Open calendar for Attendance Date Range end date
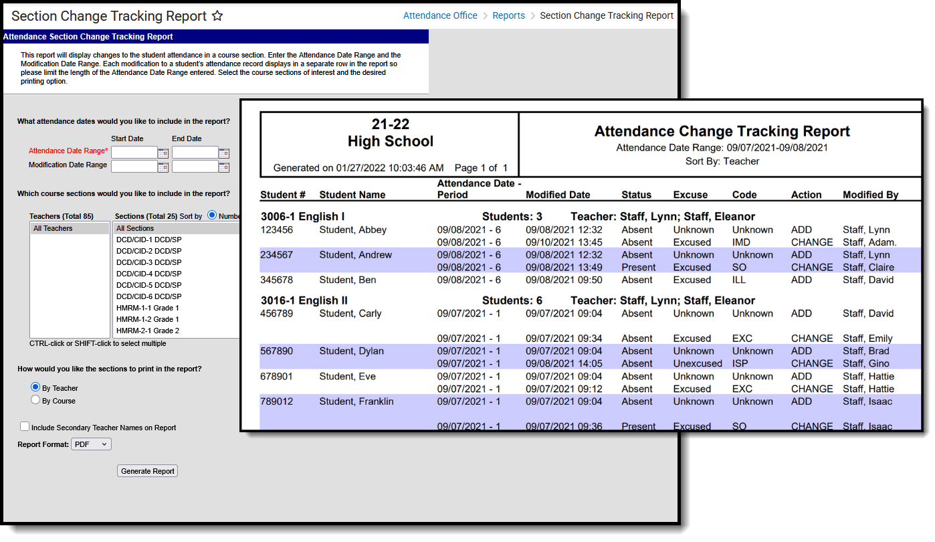 tap(224, 153)
